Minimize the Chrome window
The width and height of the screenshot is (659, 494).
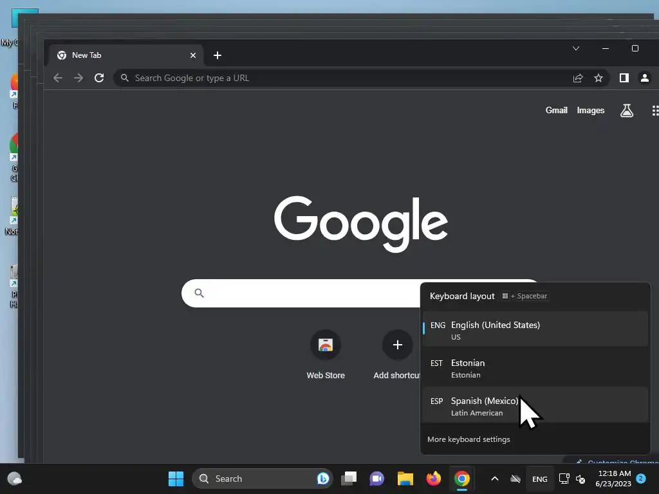point(606,48)
